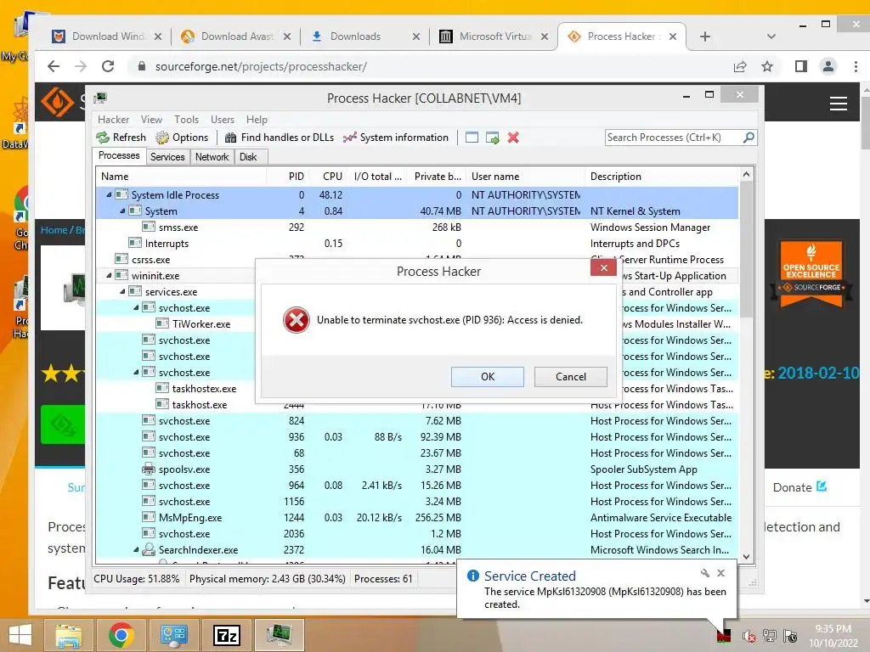The width and height of the screenshot is (870, 652).
Task: Collapse the wininit.exe tree node
Action: point(109,275)
